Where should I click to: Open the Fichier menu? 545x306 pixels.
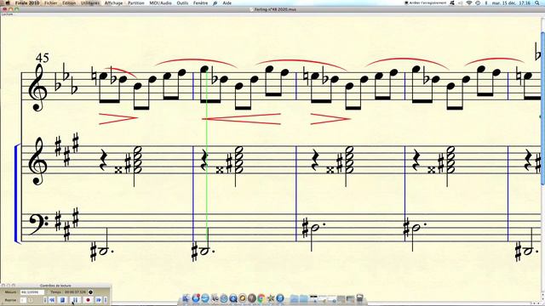click(51, 3)
